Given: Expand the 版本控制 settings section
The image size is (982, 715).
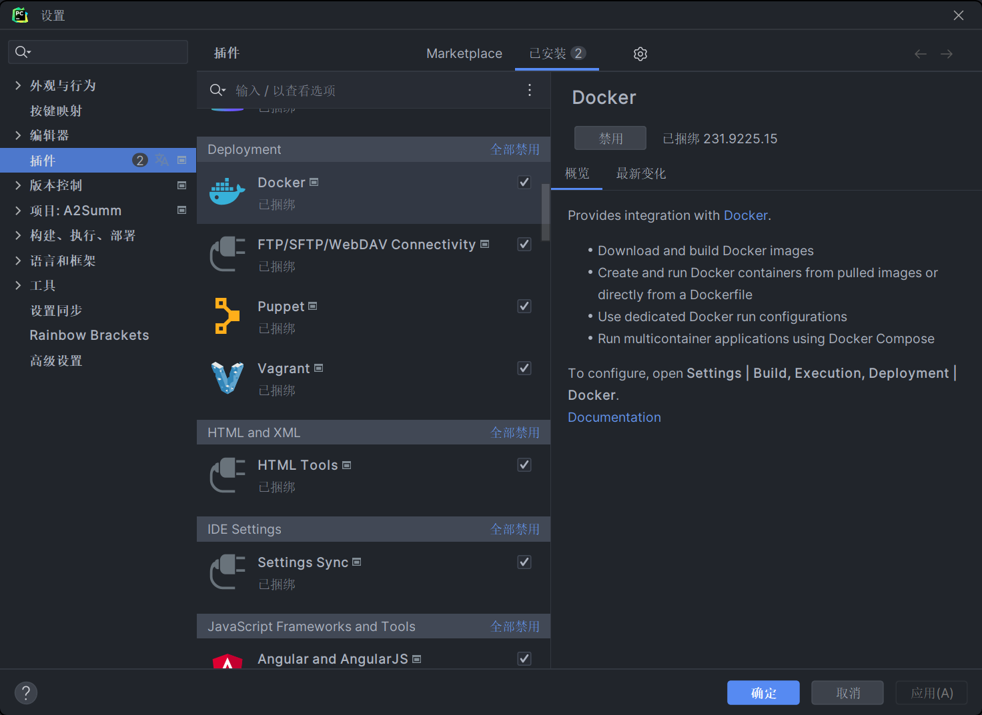Looking at the screenshot, I should coord(18,185).
